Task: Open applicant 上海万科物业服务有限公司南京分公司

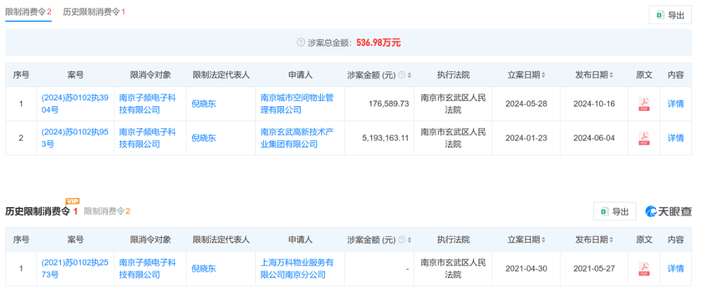Action: [x=297, y=269]
